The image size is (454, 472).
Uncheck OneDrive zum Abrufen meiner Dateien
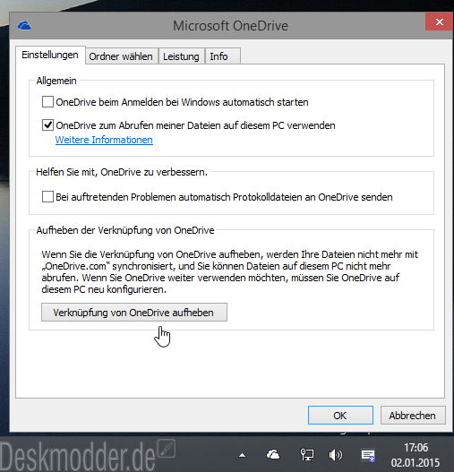click(x=47, y=124)
